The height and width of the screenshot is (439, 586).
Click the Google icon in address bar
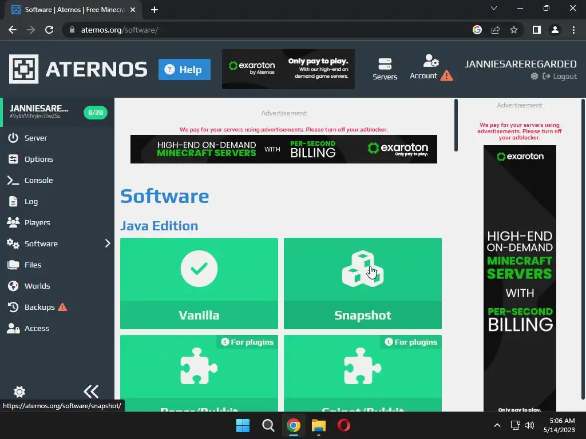click(477, 30)
